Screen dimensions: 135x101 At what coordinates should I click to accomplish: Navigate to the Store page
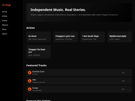tap(4, 29)
